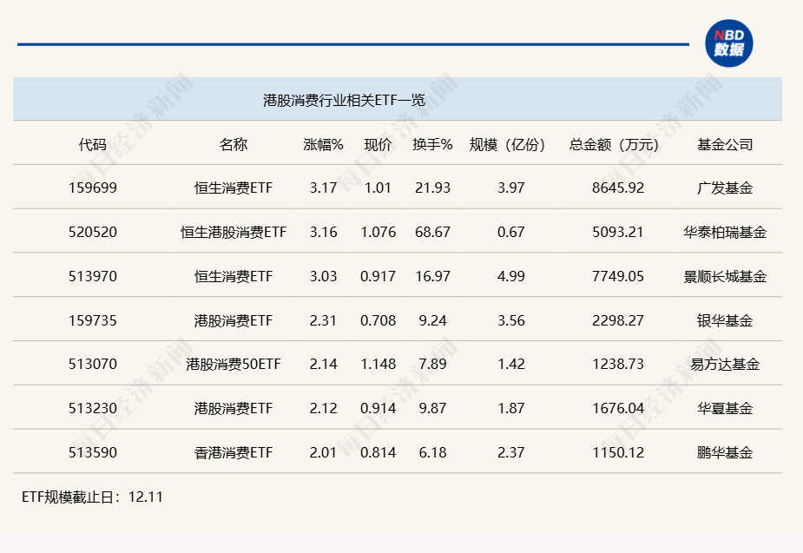
Task: Select code 513590
Action: click(x=93, y=452)
